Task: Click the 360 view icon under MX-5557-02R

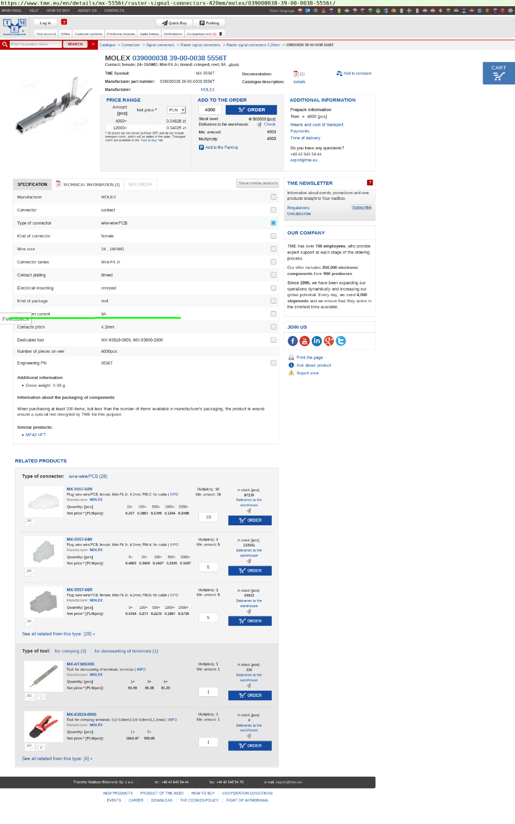Action: 29,522
